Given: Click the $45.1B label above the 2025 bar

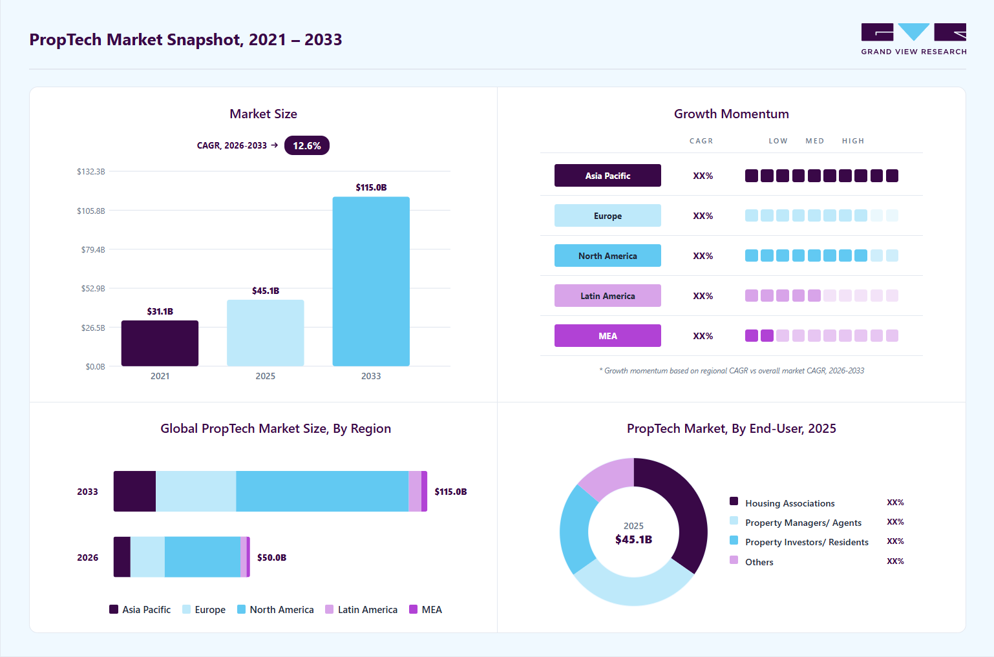Looking at the screenshot, I should [x=266, y=291].
